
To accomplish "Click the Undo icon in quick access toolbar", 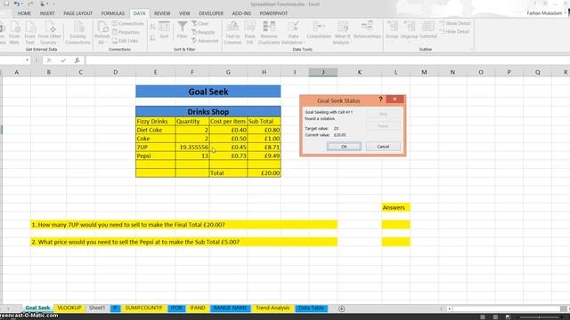I will (x=17, y=4).
